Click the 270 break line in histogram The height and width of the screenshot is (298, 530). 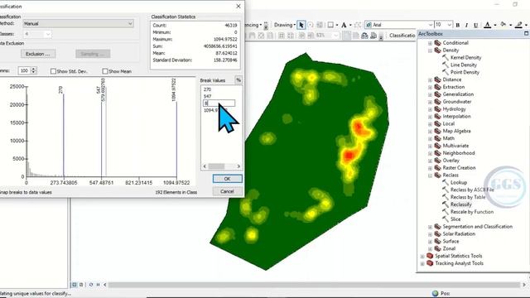64,135
